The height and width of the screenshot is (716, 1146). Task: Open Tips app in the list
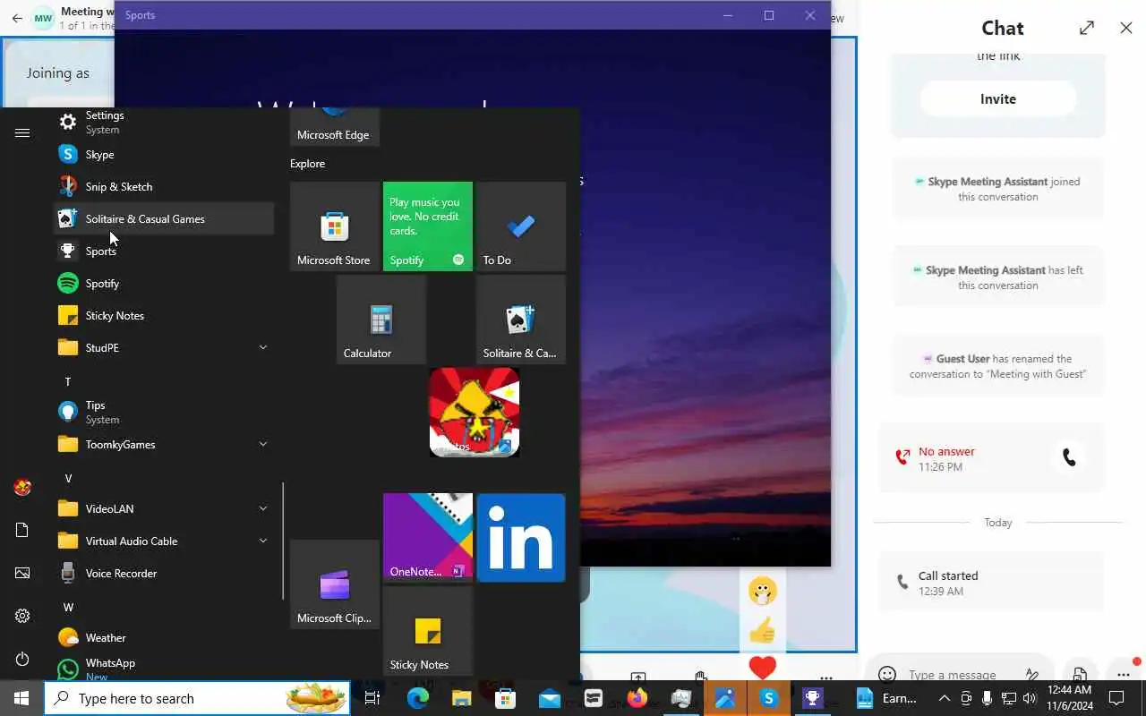164,412
